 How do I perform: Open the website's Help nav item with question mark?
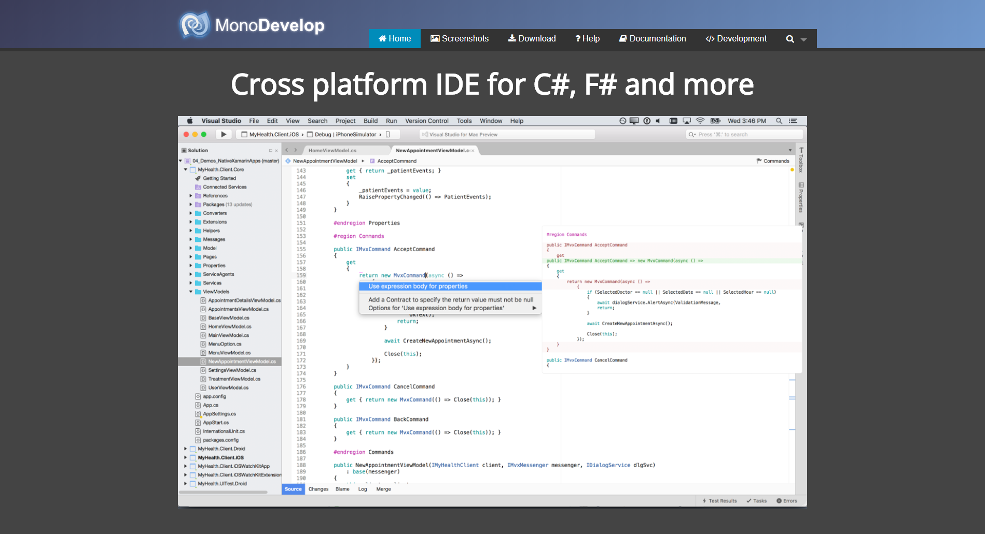point(588,38)
